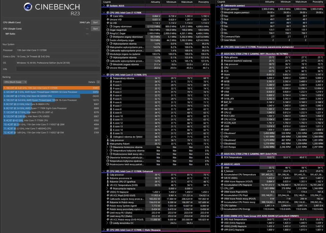Click the voltage icon for SA VID
Image resolution: width=326 pixels, height=233 pixels.
point(108,23)
